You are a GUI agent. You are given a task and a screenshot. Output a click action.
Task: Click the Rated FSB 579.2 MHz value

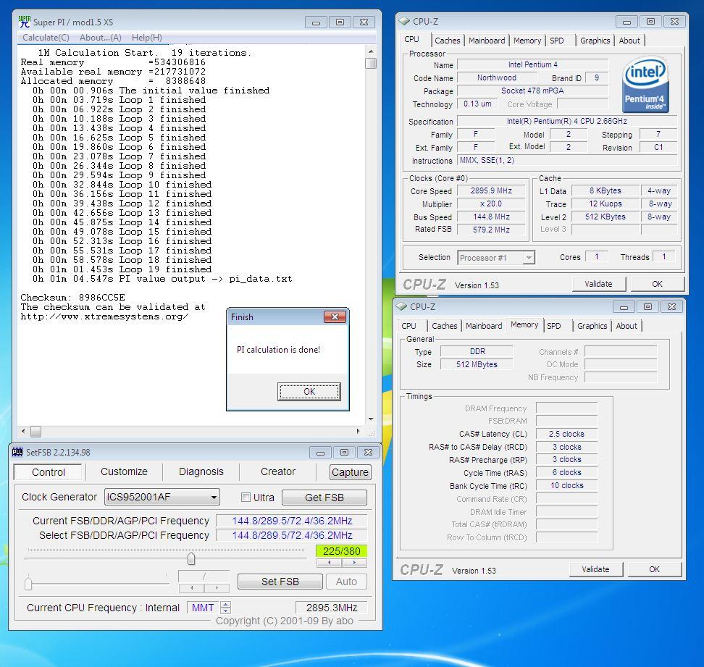[x=491, y=230]
